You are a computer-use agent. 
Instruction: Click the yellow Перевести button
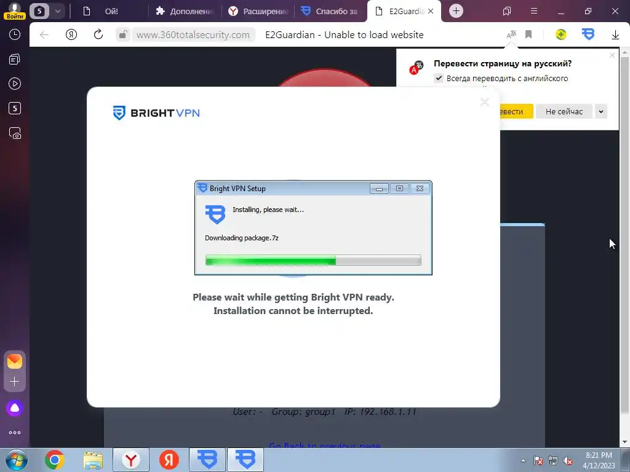coord(516,112)
